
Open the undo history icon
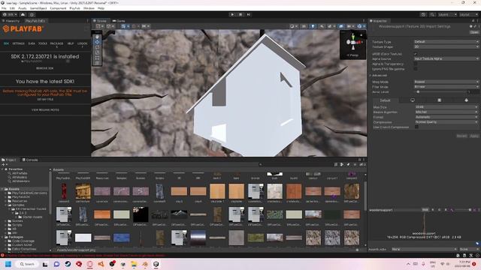423,14
